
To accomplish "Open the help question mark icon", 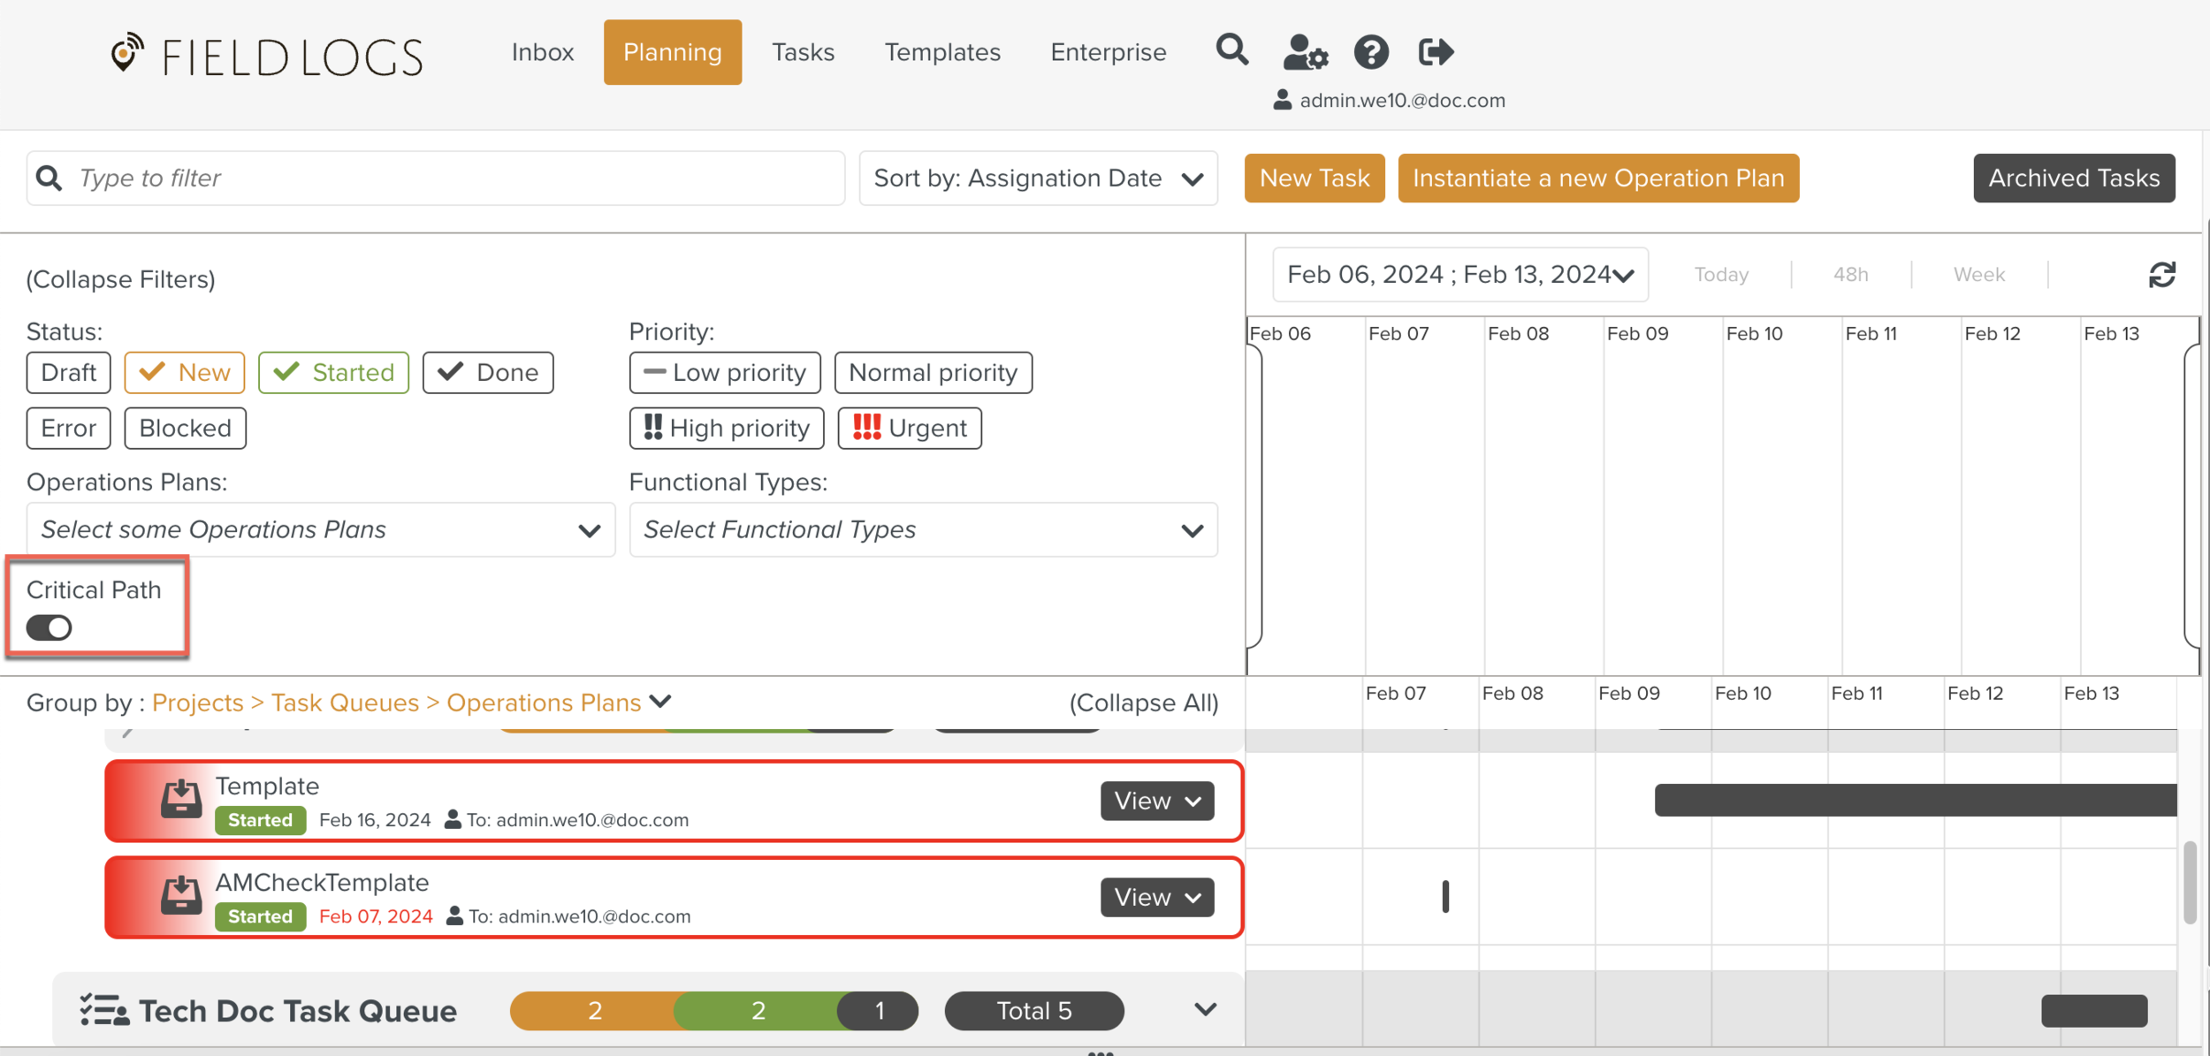I will (x=1371, y=52).
